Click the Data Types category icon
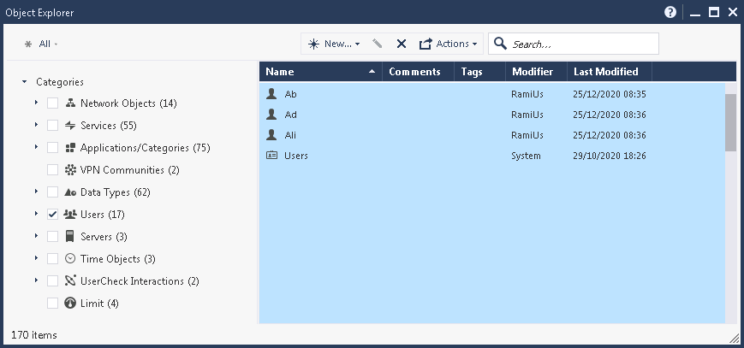Image resolution: width=744 pixels, height=348 pixels. [x=70, y=192]
